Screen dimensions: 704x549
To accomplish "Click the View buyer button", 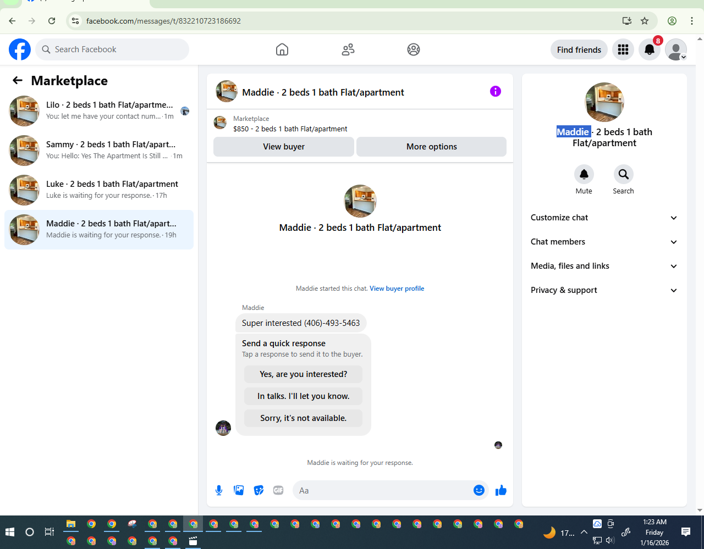I will coord(284,147).
